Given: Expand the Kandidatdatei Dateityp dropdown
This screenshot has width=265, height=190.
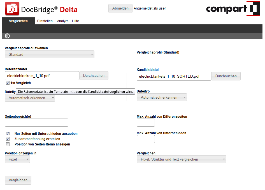Looking at the screenshot, I should 162,97.
